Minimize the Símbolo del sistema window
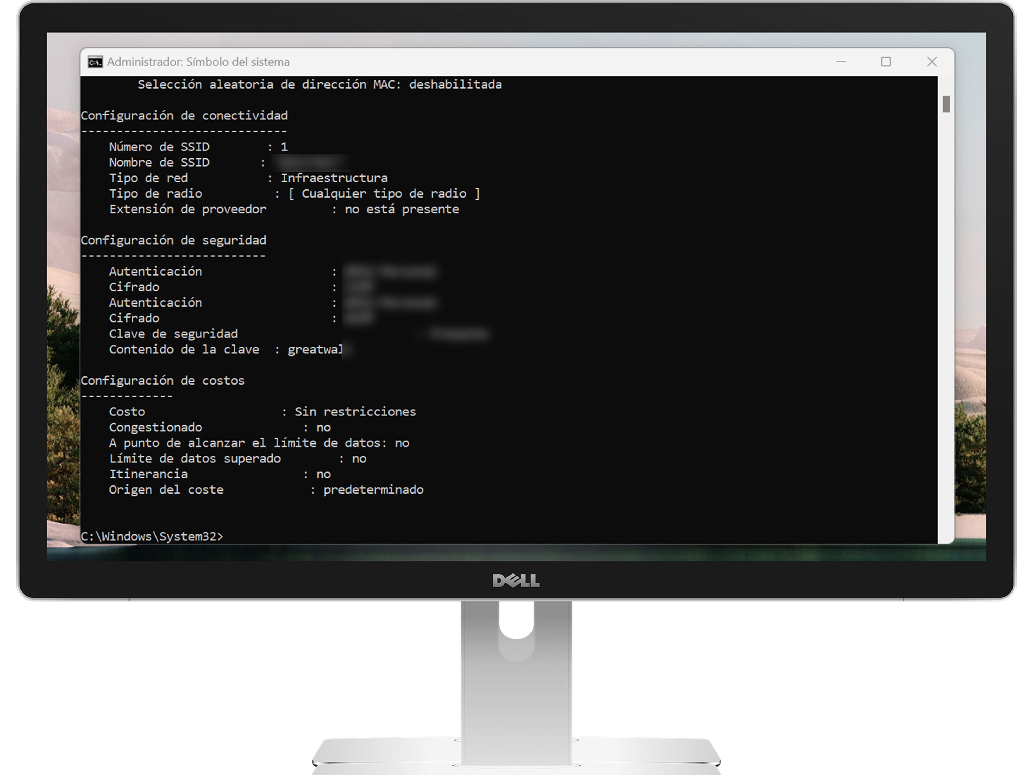Image resolution: width=1033 pixels, height=775 pixels. pos(841,62)
